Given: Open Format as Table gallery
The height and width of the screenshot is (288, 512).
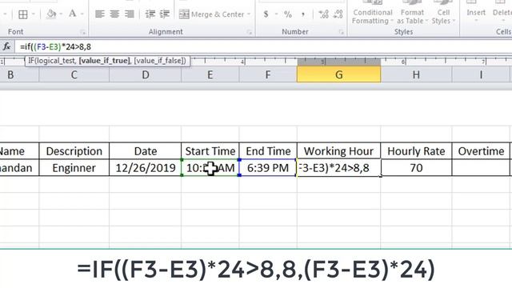Looking at the screenshot, I should (412, 13).
